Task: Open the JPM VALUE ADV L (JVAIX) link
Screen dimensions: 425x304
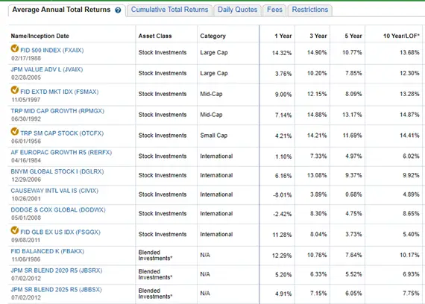Action: click(x=47, y=69)
